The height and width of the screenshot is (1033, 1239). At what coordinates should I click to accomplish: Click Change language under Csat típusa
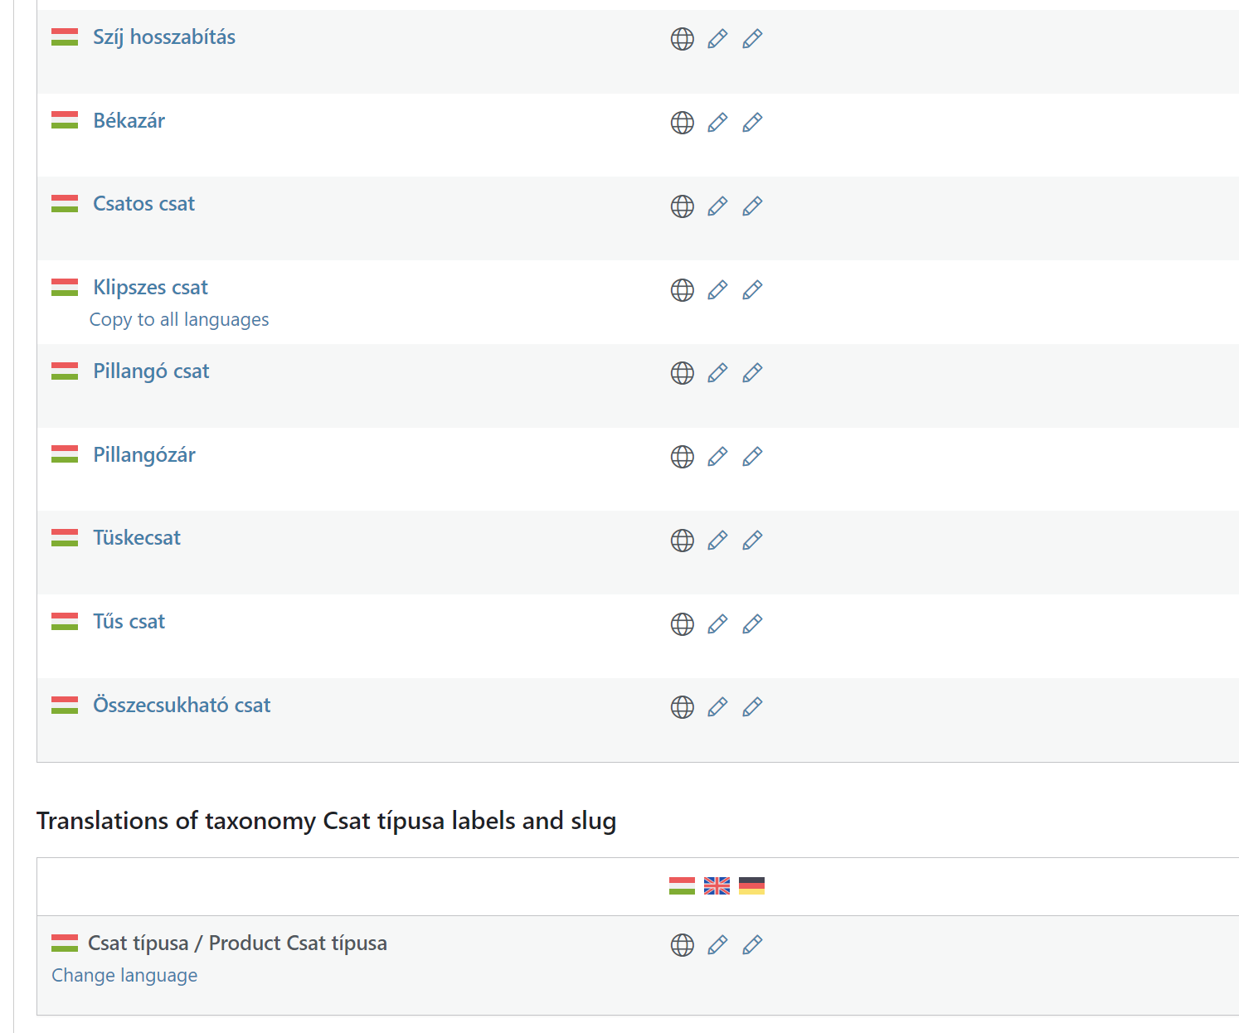[x=124, y=976]
